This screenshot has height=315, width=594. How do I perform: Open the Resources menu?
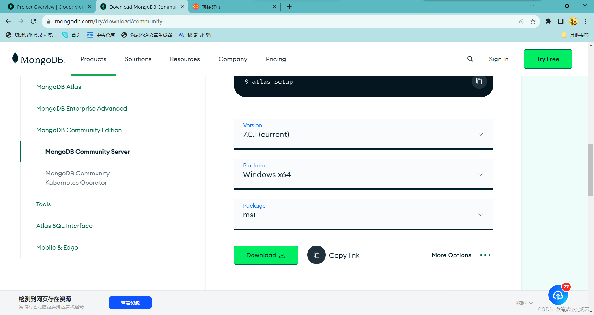coord(185,59)
